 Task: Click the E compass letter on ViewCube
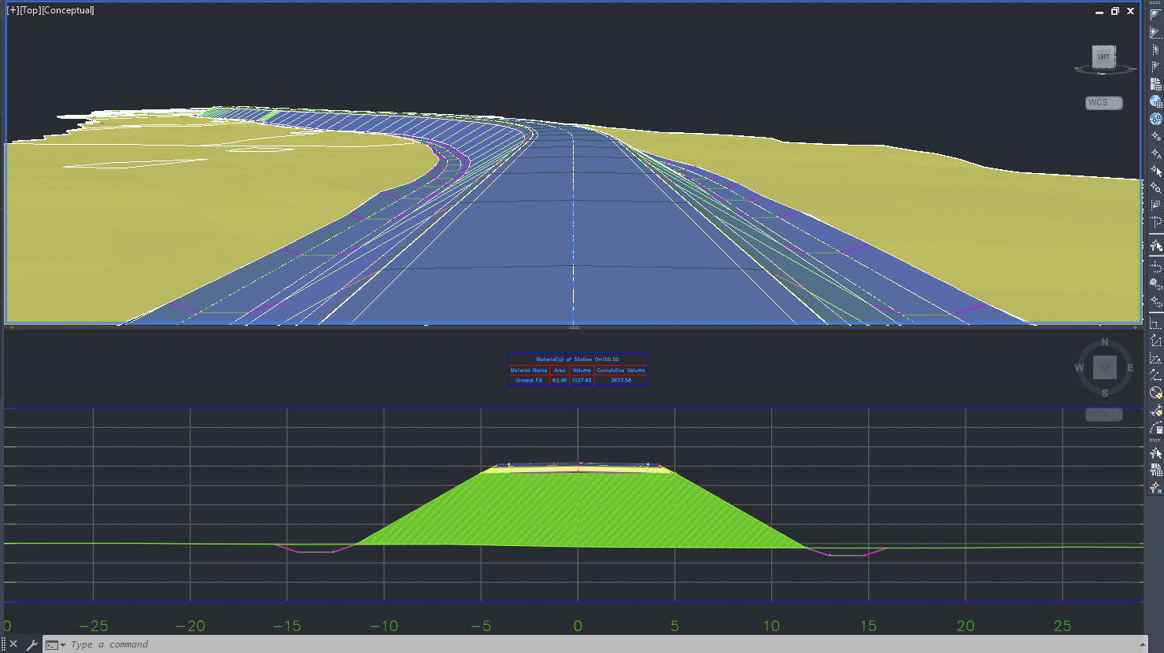[1130, 367]
